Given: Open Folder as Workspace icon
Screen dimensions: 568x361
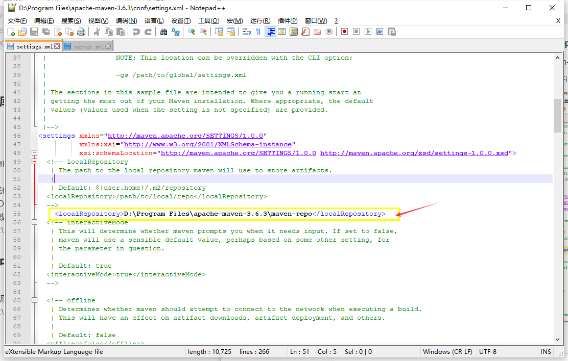Looking at the screenshot, I should point(317,32).
